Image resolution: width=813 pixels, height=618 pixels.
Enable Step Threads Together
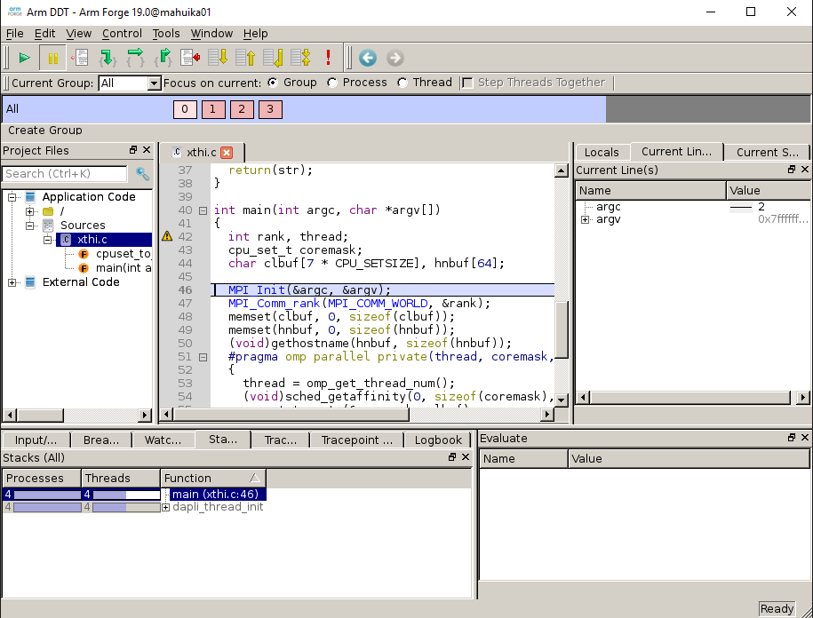tap(466, 82)
